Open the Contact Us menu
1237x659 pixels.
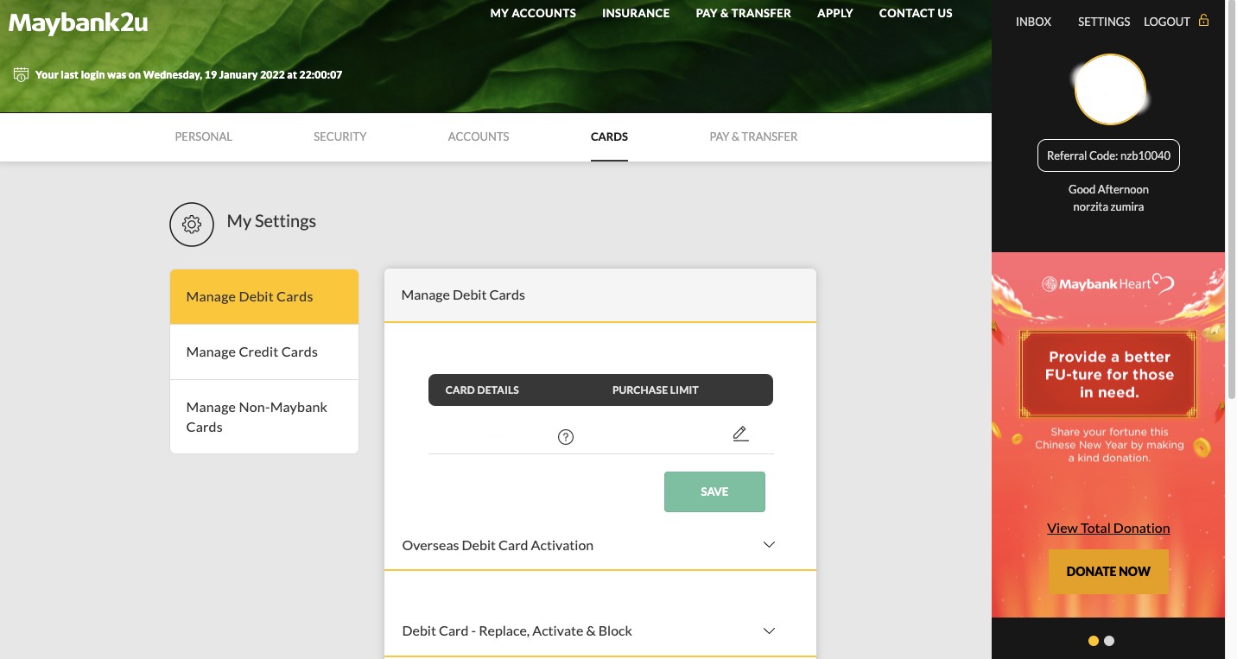point(916,13)
